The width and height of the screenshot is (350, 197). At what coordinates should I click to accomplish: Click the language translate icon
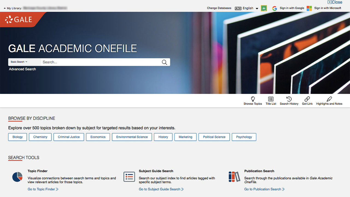point(238,8)
